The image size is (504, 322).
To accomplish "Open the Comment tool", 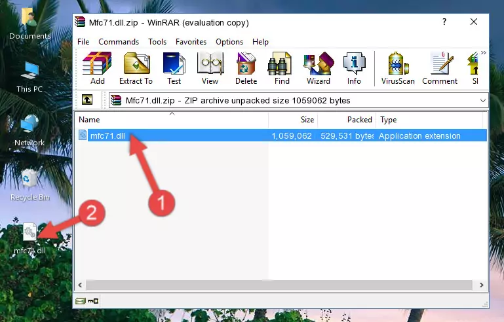I will tap(440, 68).
